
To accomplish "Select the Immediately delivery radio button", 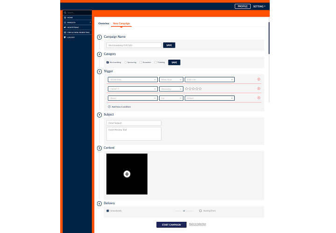I will tap(108, 211).
